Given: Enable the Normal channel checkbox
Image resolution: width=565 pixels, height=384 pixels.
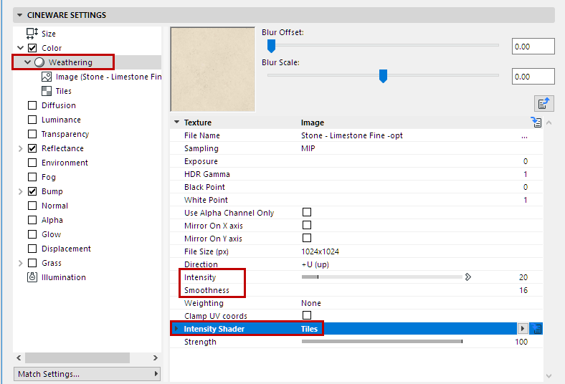Looking at the screenshot, I should coord(32,206).
